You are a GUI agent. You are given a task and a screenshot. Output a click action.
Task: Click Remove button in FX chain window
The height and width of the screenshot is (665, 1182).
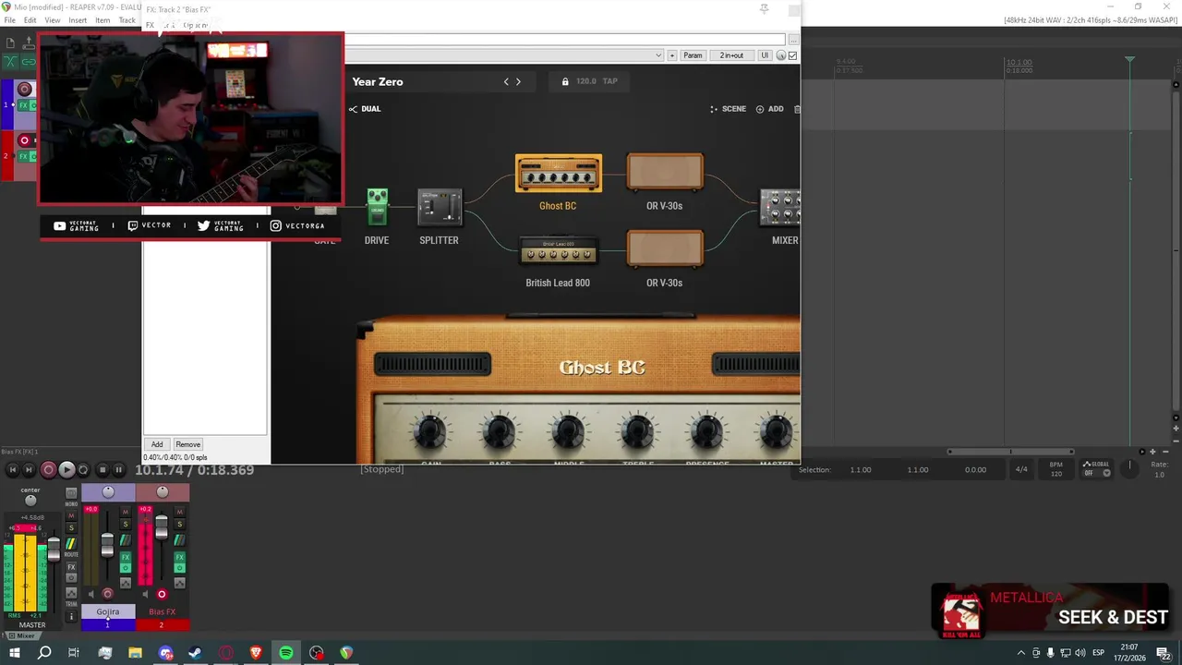(x=187, y=444)
